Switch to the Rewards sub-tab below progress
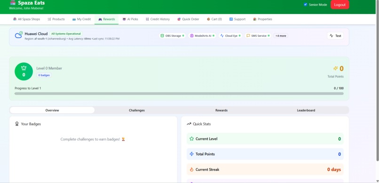 click(x=221, y=110)
